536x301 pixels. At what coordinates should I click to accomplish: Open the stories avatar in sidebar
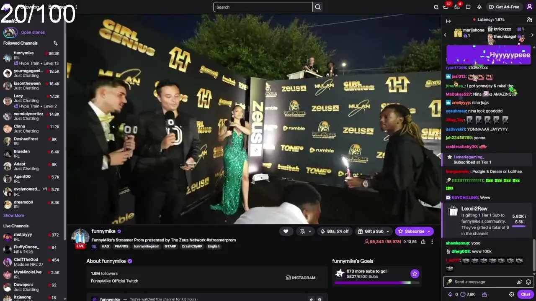pyautogui.click(x=10, y=33)
